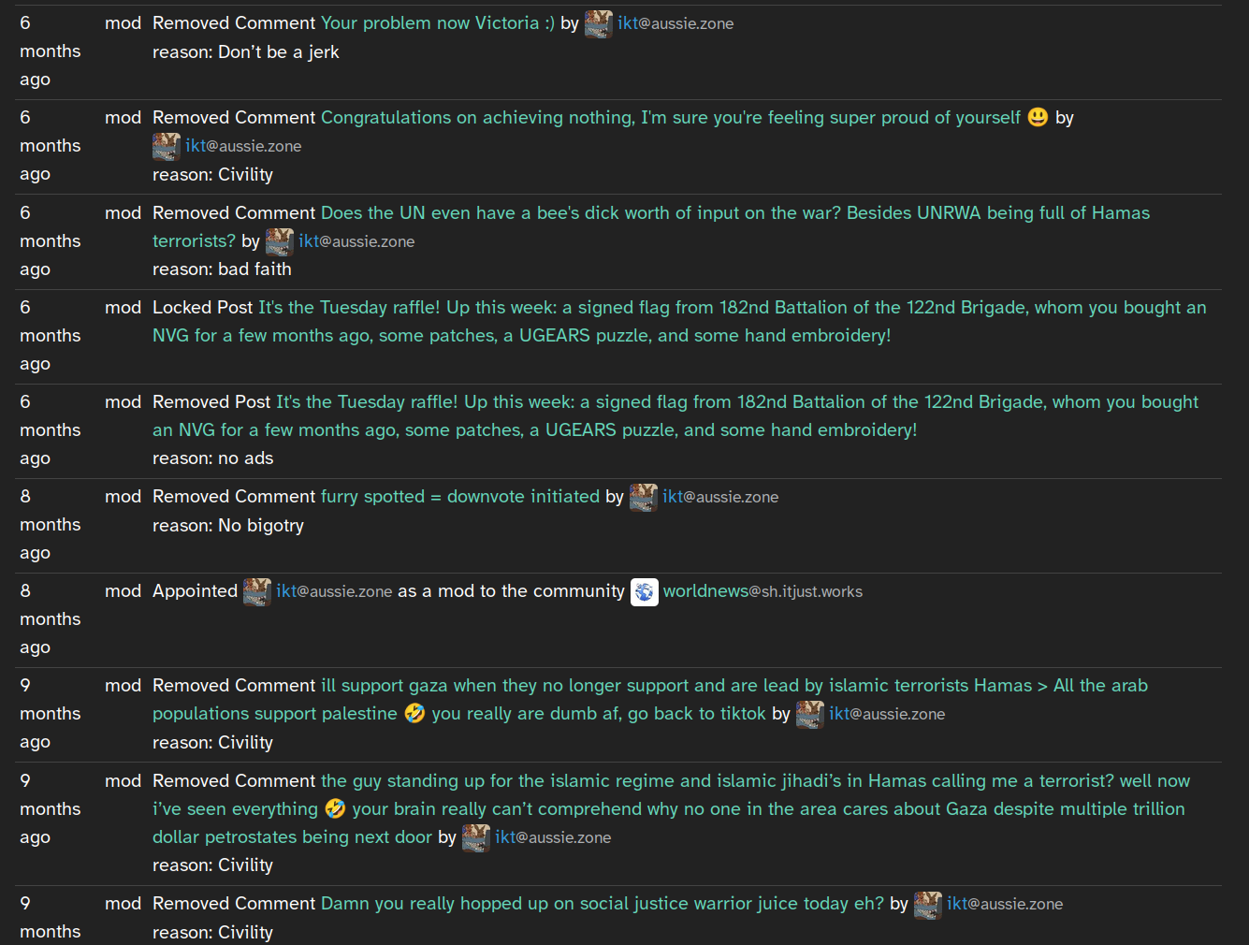Click ikt avatar in the UNRWA removed comment entry
The height and width of the screenshot is (945, 1249).
point(280,241)
